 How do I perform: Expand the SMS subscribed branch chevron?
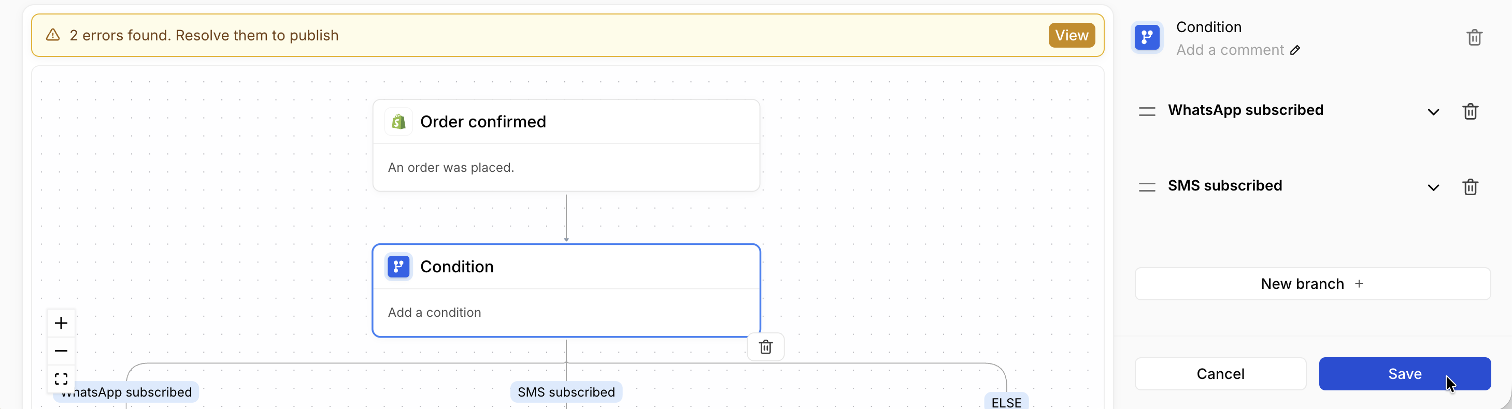click(1433, 188)
